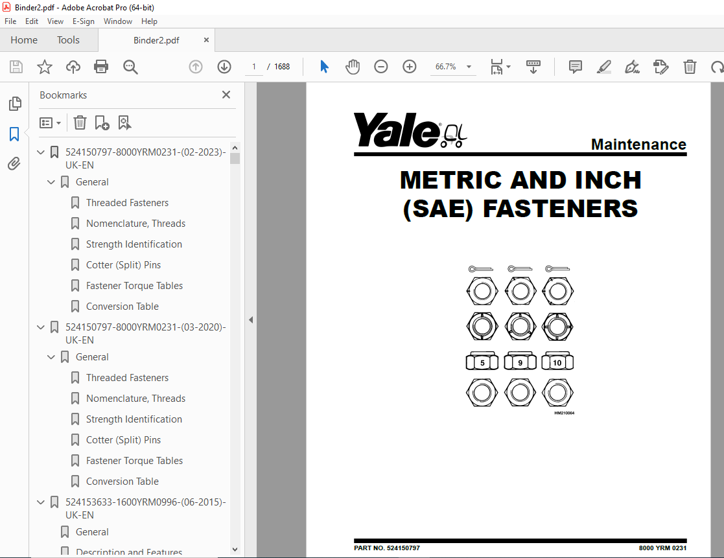Close the Bookmarks panel
The width and height of the screenshot is (724, 558).
(226, 95)
